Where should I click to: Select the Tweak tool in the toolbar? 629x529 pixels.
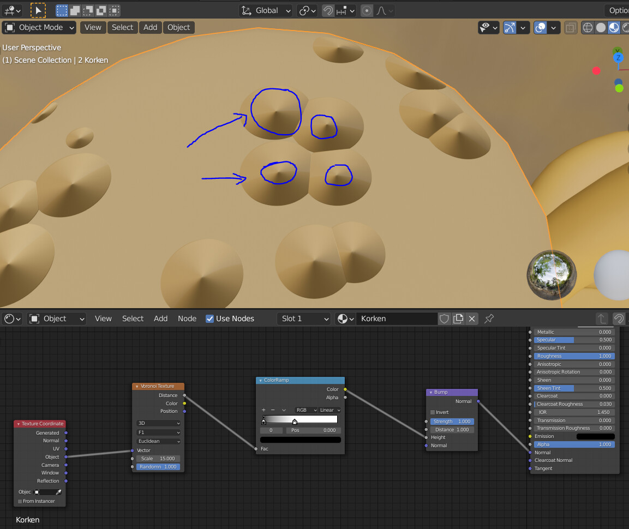tap(38, 10)
